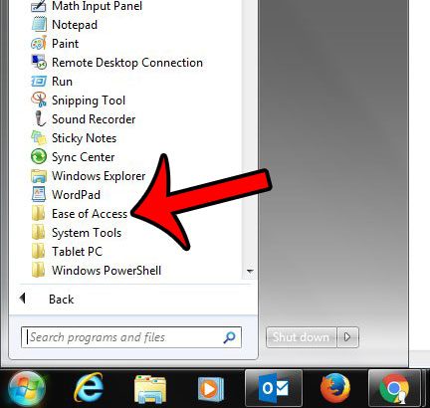This screenshot has width=430, height=408.
Task: Click the Snipping Tool scissors icon
Action: click(x=39, y=100)
